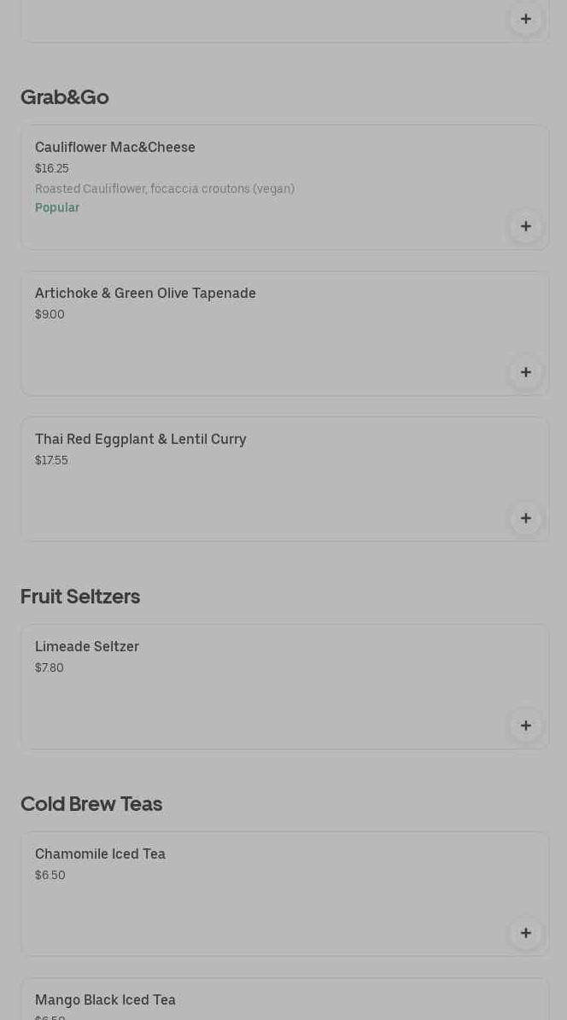567x1020 pixels.
Task: Open the Mango Black Iced Tea item
Action: pos(106,1000)
